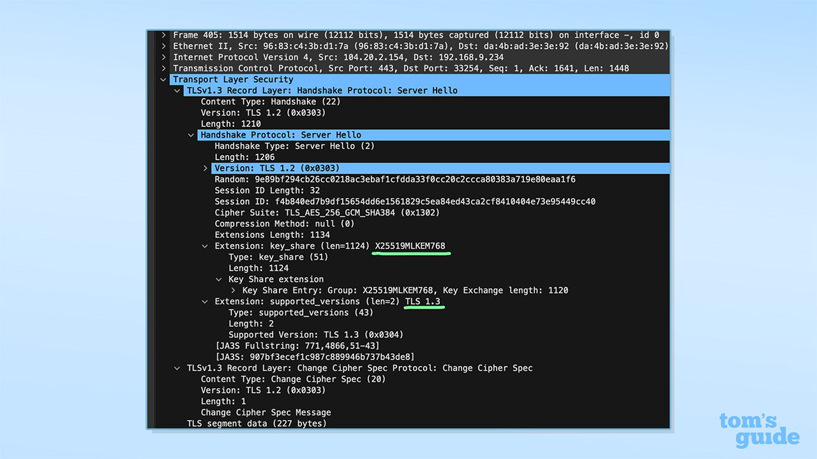
Task: Click the Tom's Guide watermark logo
Action: (x=758, y=430)
